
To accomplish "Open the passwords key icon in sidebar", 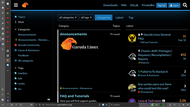I will tap(3, 95).
